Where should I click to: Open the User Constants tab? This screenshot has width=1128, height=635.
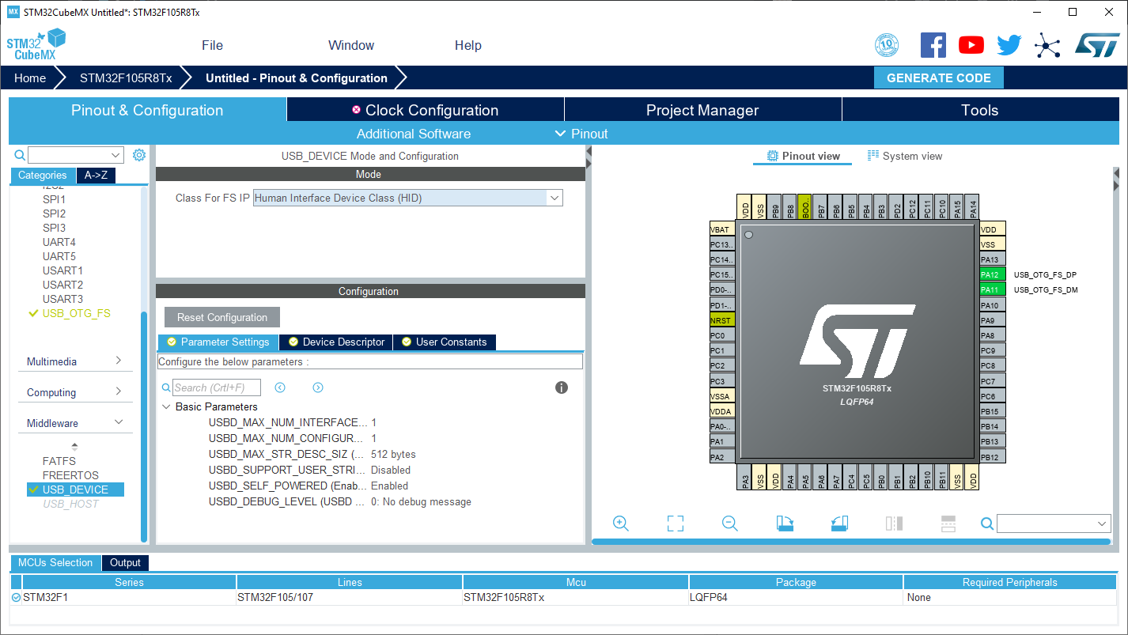[445, 342]
